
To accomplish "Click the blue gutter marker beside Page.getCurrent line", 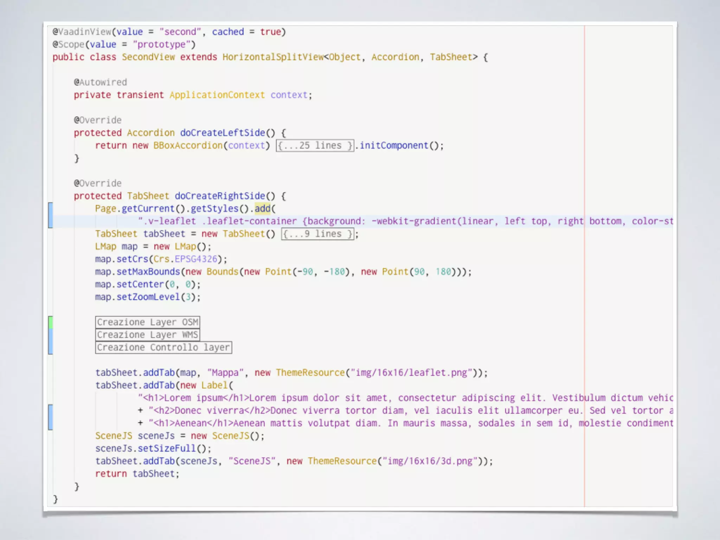I will (x=51, y=215).
